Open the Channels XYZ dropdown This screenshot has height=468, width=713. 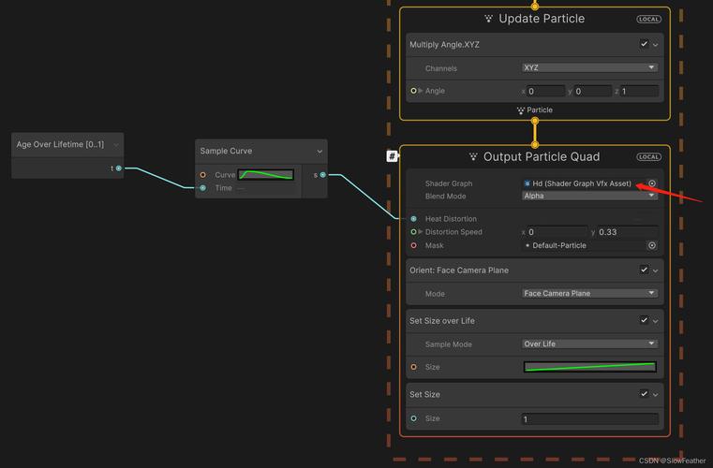[x=589, y=67]
